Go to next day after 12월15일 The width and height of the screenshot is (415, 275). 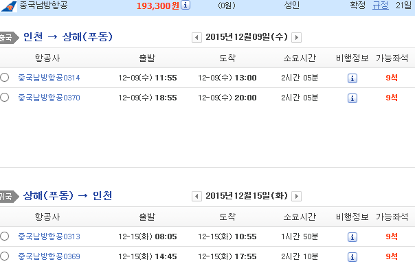296,197
